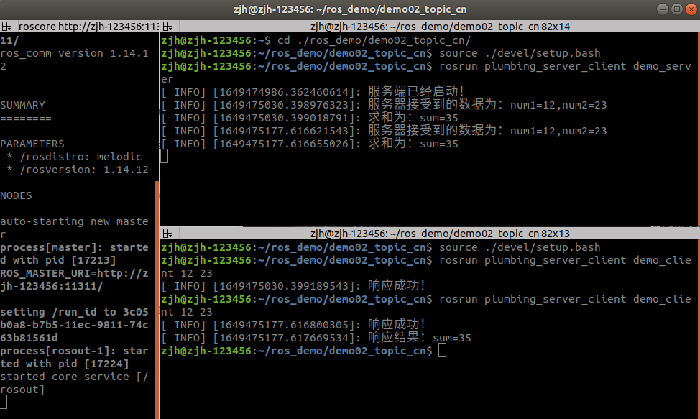The width and height of the screenshot is (700, 419).
Task: Click the first 'nt 12 23' argument line
Action: pos(187,273)
